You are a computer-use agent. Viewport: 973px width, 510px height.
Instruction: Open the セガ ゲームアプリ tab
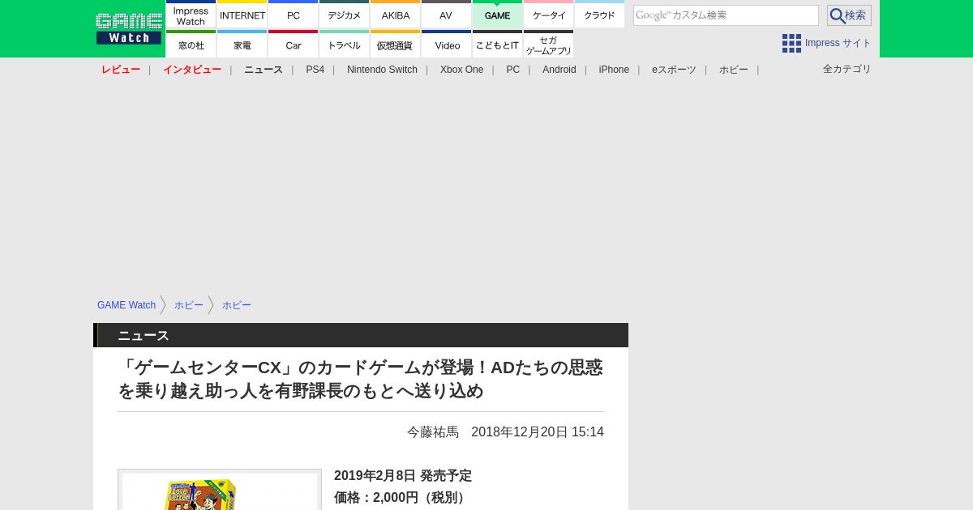pos(548,44)
